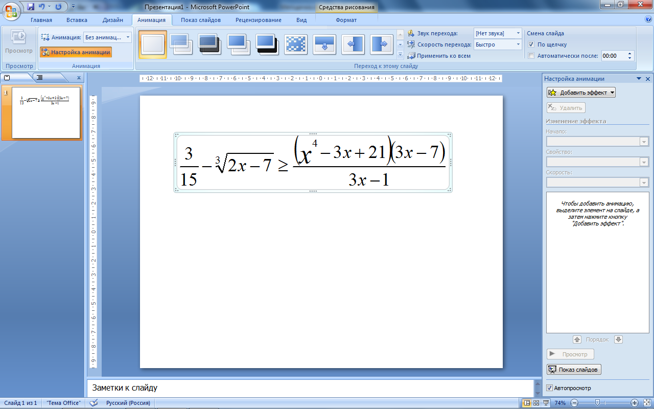This screenshot has width=654, height=409.
Task: Close the slides outline pane
Action: click(x=79, y=78)
